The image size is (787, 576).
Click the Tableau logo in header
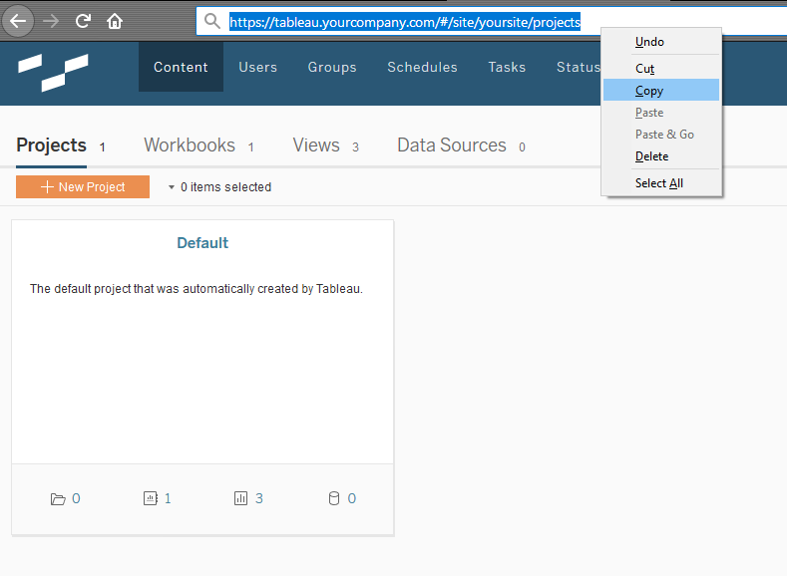(53, 73)
